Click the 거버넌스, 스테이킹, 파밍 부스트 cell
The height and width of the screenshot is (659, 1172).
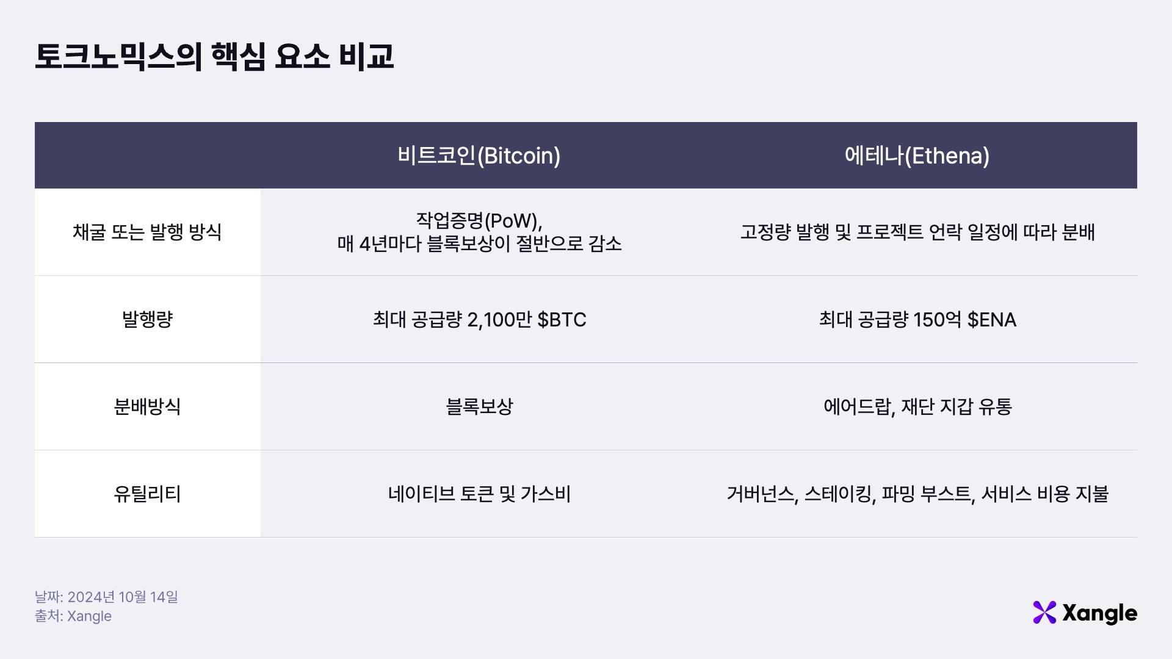pos(917,494)
